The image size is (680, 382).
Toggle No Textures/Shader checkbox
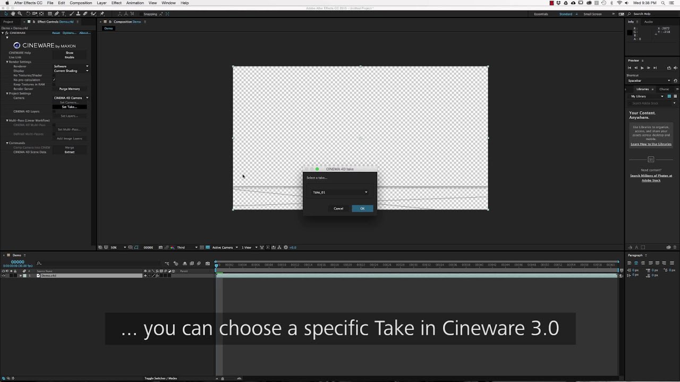click(x=54, y=75)
